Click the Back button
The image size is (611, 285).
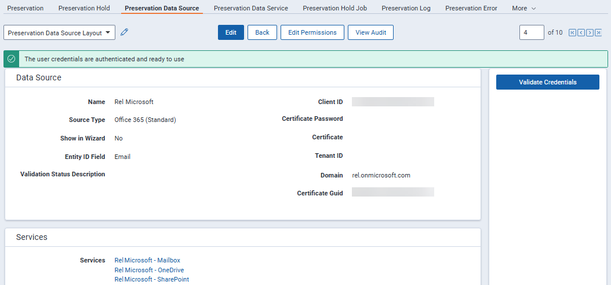262,32
